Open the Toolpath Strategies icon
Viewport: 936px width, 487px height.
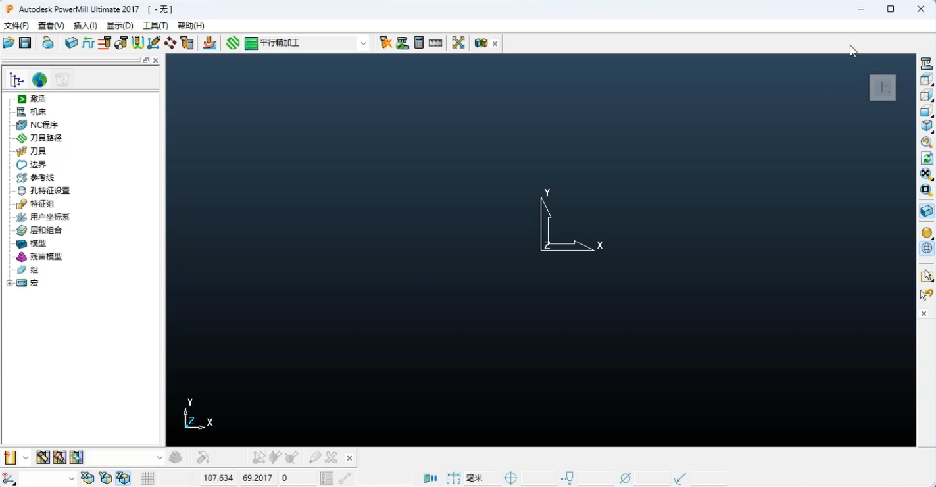(x=233, y=43)
